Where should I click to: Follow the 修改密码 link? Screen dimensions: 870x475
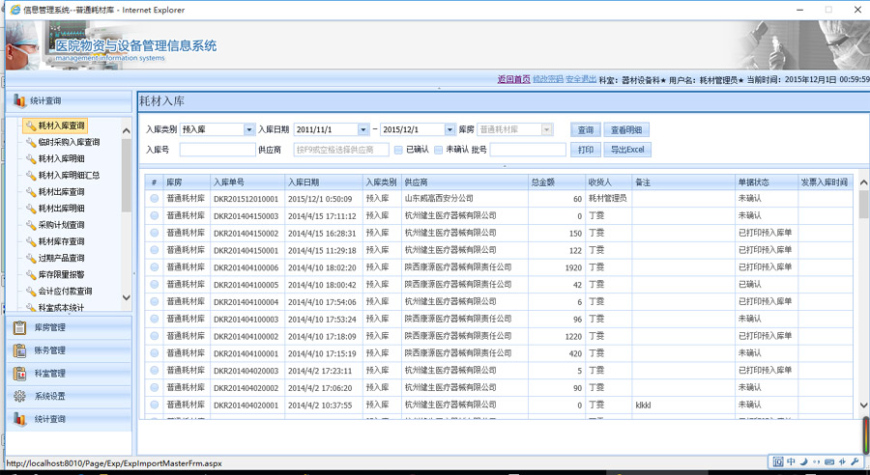coord(548,79)
